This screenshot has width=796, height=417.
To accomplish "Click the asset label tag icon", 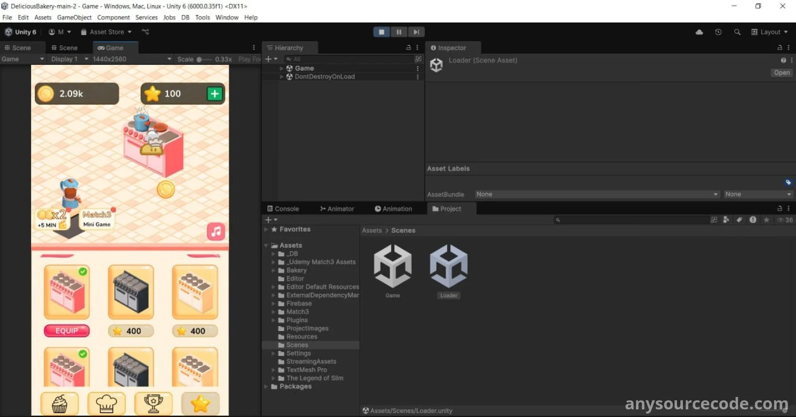I will click(x=788, y=182).
